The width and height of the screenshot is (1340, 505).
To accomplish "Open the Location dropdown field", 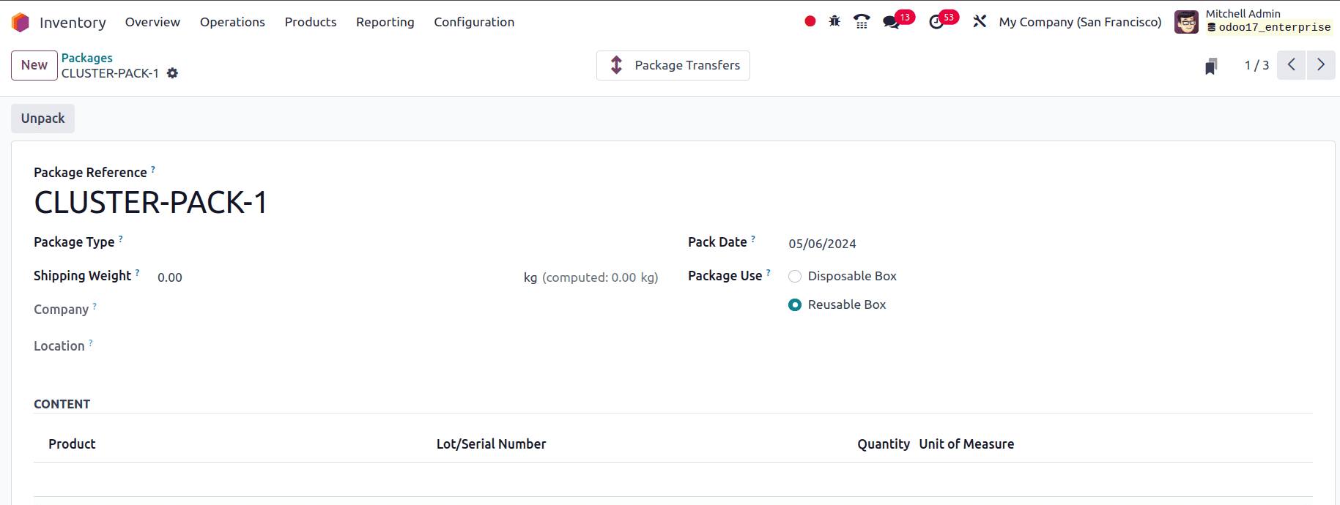I will pos(407,346).
